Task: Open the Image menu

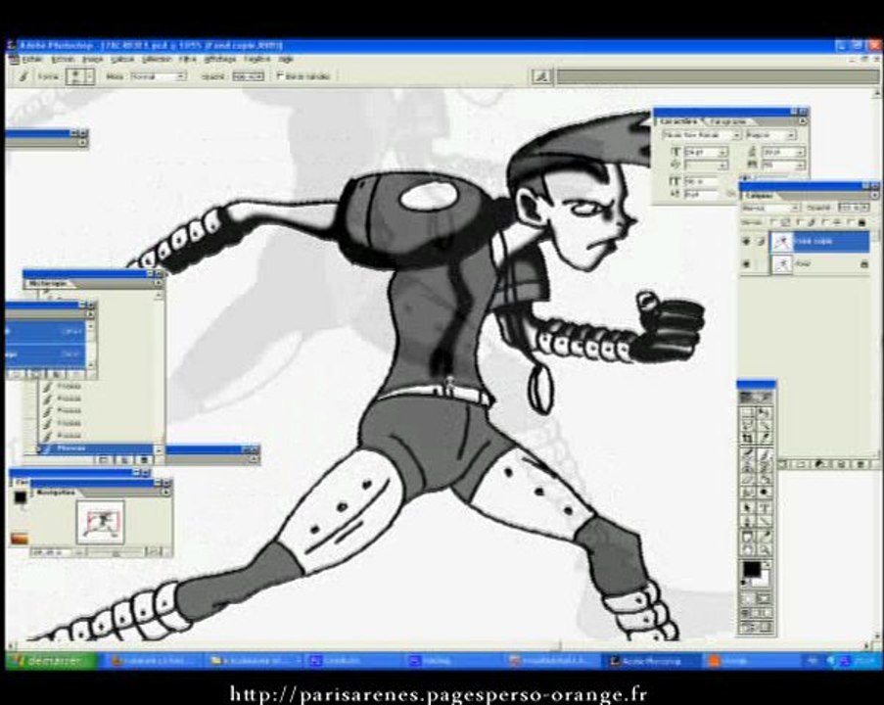Action: [92, 59]
